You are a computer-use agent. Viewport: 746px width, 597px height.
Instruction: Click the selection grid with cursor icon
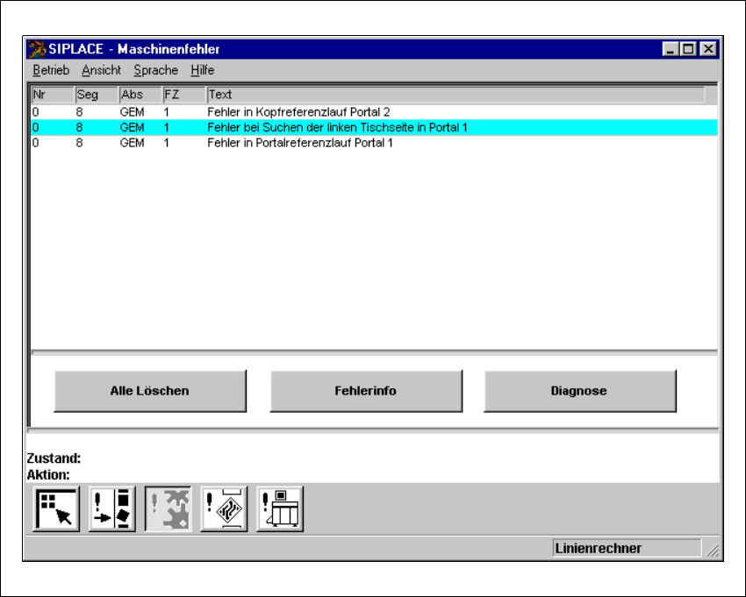[x=56, y=509]
